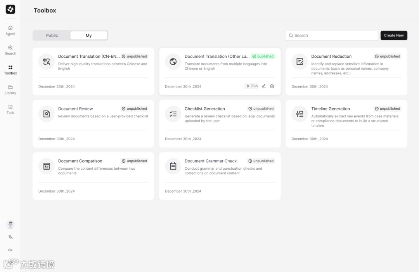Image resolution: width=419 pixels, height=272 pixels.
Task: Delete the Document Translation (Other La...) tool
Action: tap(272, 86)
